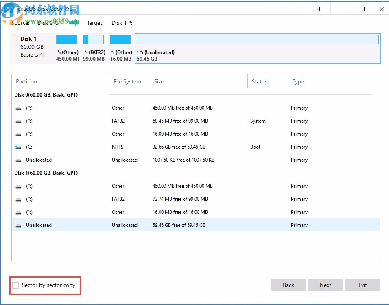The image size is (389, 305).
Task: Click the Size column header
Action: pos(159,81)
